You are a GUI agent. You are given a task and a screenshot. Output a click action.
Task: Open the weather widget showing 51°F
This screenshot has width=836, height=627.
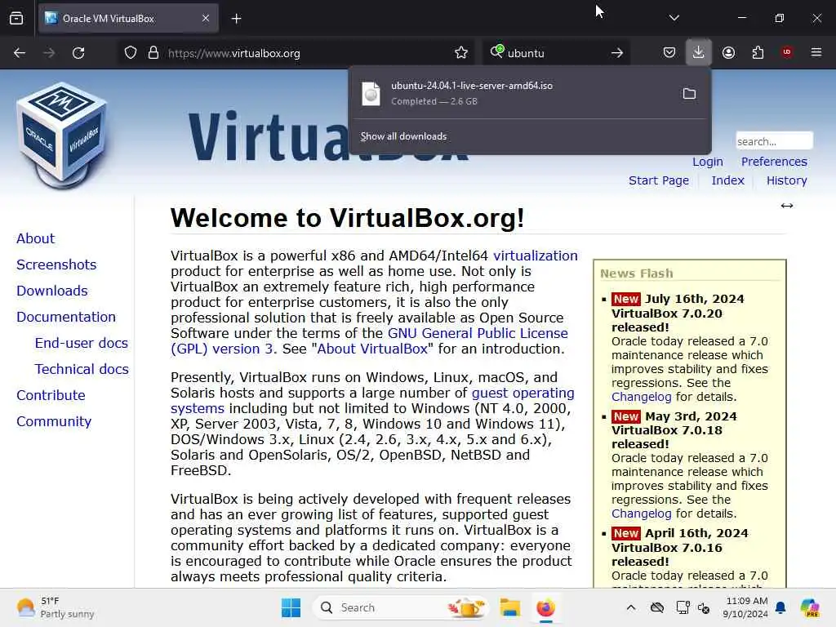point(56,607)
